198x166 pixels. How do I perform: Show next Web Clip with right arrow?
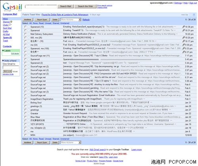pyautogui.click(x=194, y=15)
